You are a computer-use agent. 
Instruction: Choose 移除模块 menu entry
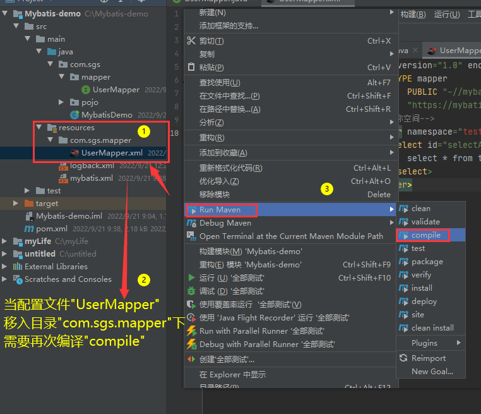[x=291, y=195]
